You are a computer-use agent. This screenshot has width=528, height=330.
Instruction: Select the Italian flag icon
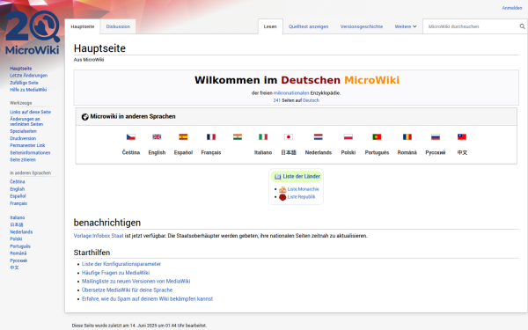[263, 136]
